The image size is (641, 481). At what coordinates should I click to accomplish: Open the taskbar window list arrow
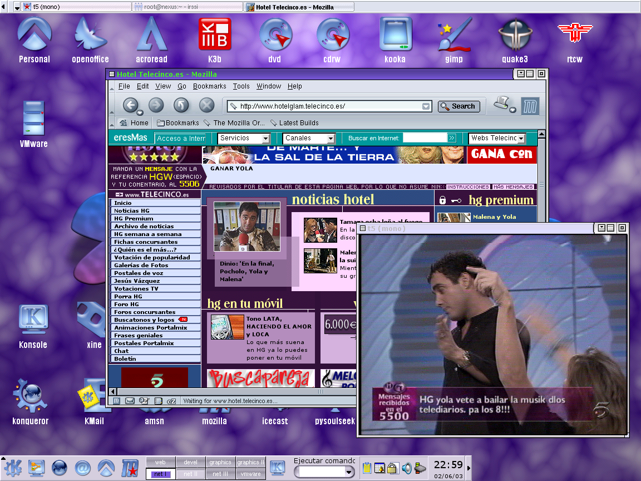(x=17, y=7)
